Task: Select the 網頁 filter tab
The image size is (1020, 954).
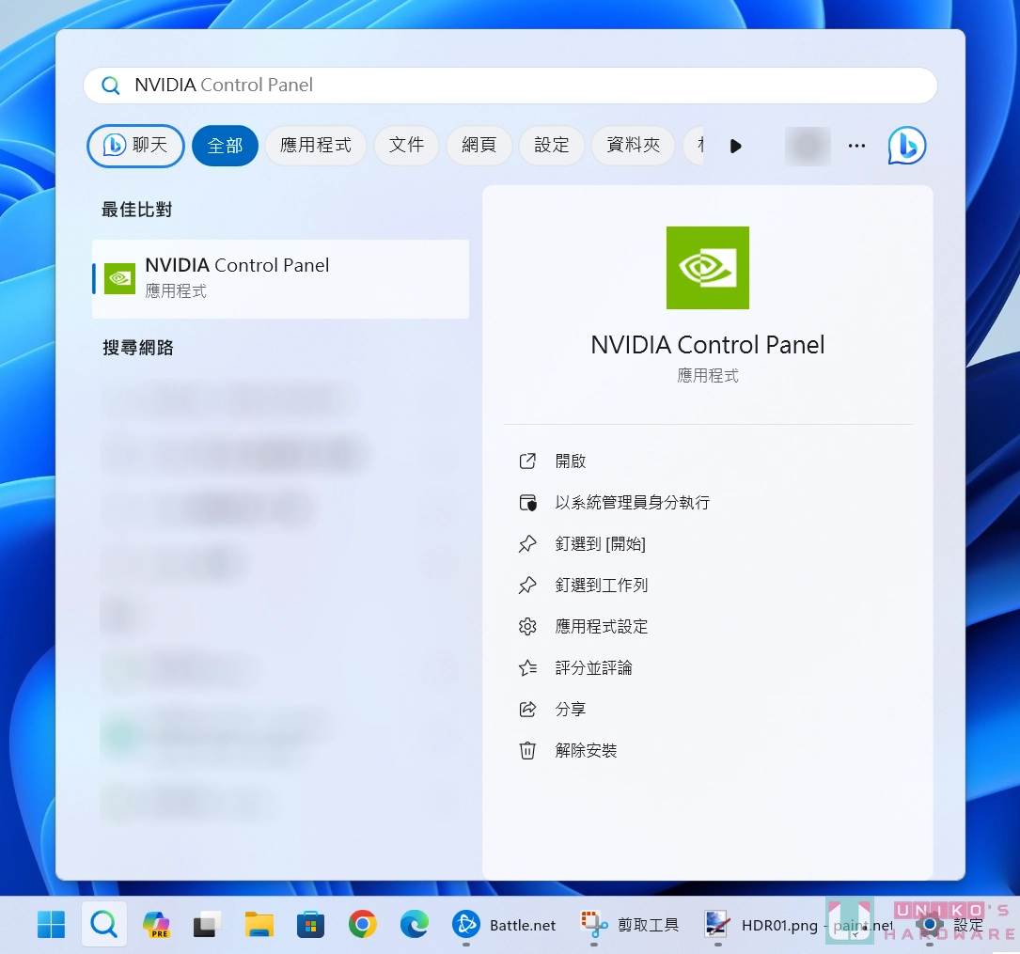Action: coord(479,145)
